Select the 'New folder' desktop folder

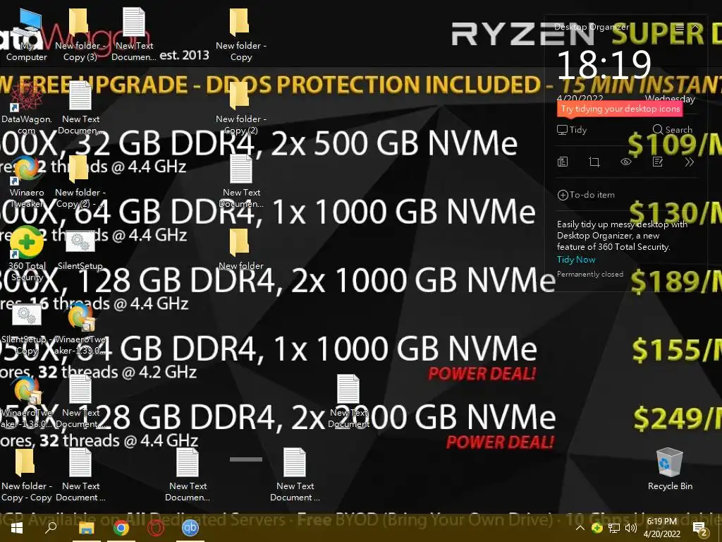(241, 251)
